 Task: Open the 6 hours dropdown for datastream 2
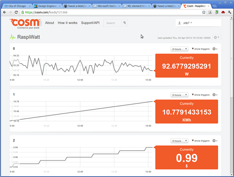pos(180,141)
